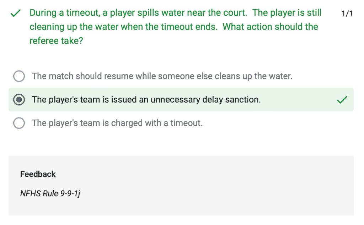Viewport: 364px width, 225px height.
Task: Click the "NFHS Rule 9-9-1j" reference text
Action: [x=50, y=194]
